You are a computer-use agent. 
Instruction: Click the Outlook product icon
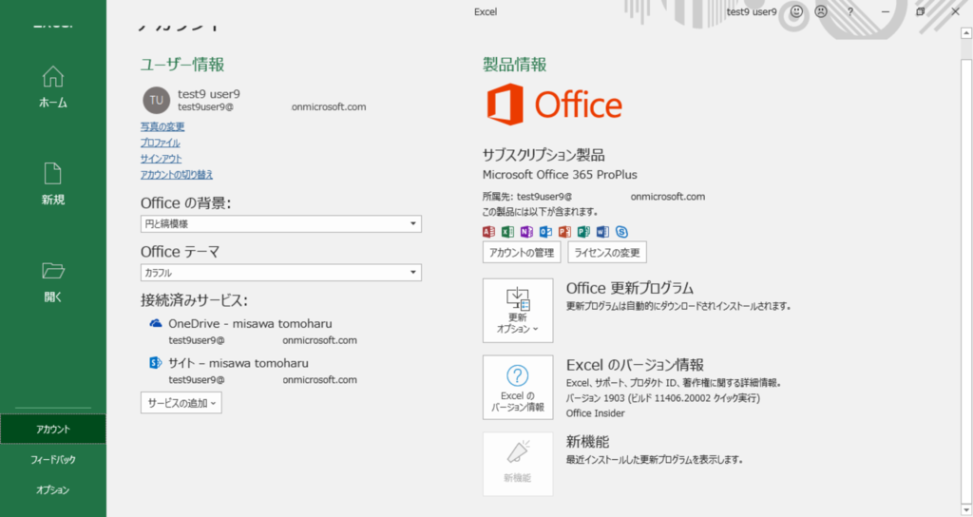coord(545,232)
